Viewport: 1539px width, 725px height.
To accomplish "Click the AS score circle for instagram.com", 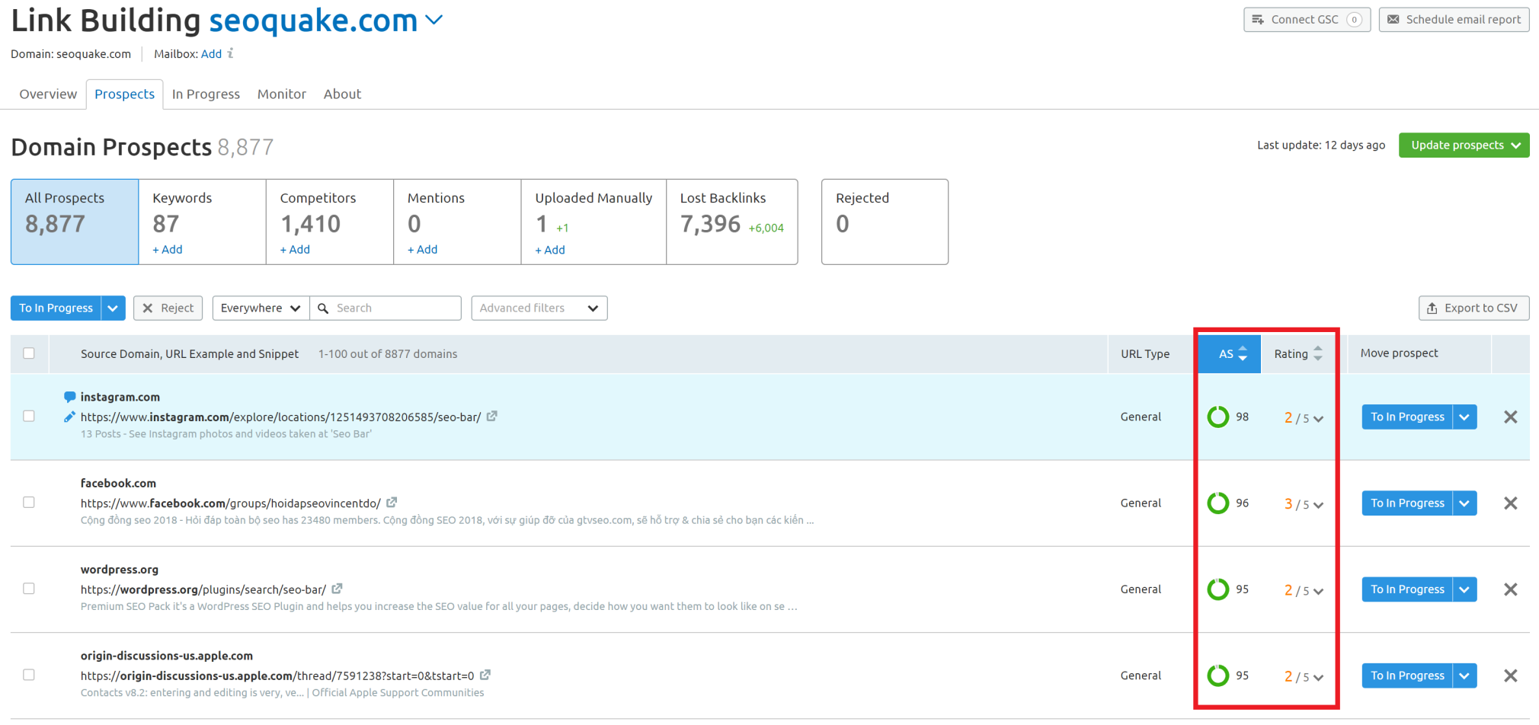I will point(1218,417).
